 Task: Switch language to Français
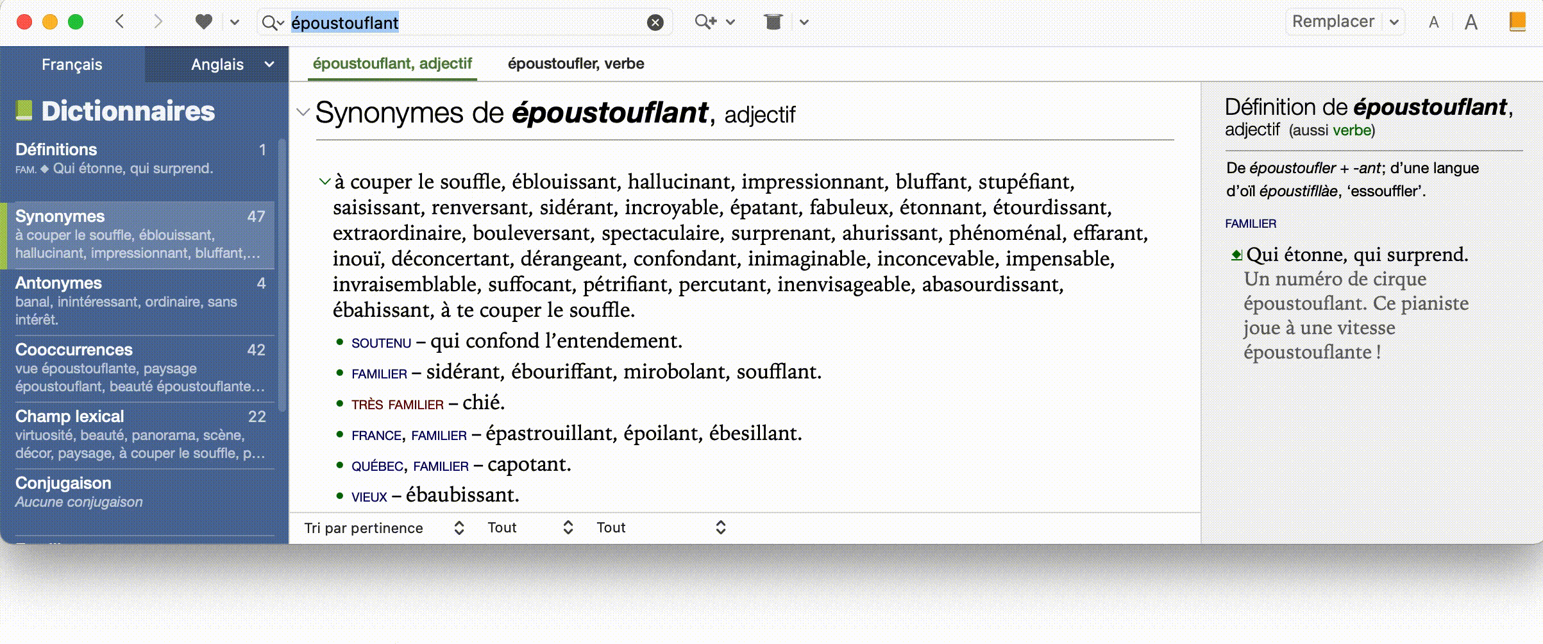coord(72,64)
